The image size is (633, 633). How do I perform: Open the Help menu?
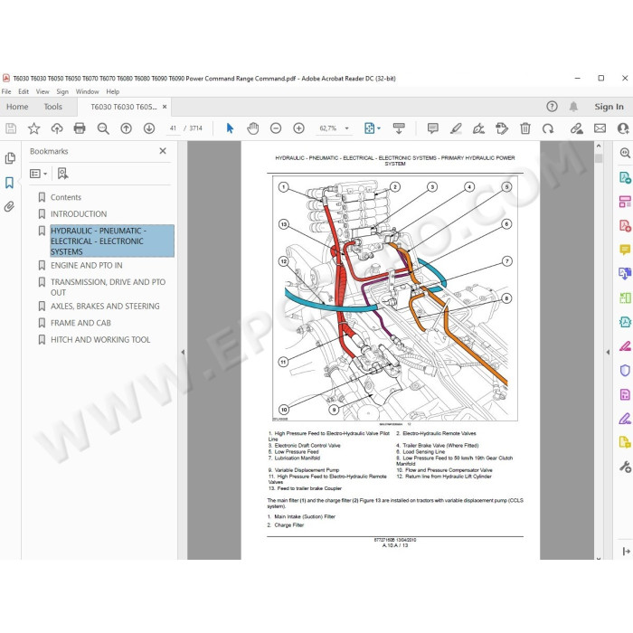point(113,91)
